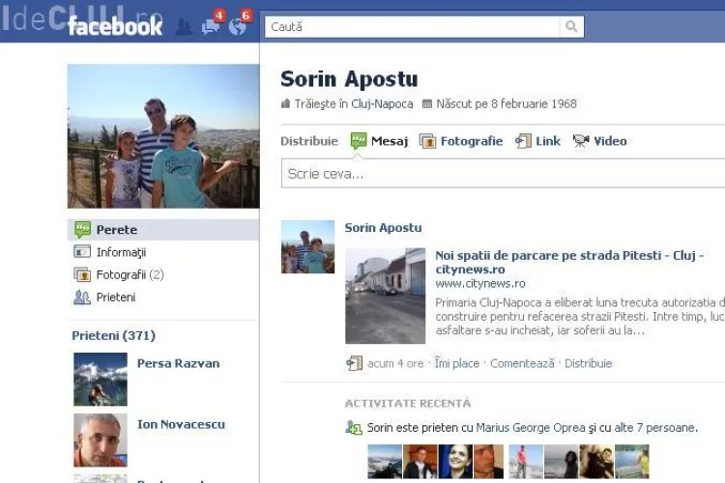Click the Perete wall icon in sidebar

83,229
